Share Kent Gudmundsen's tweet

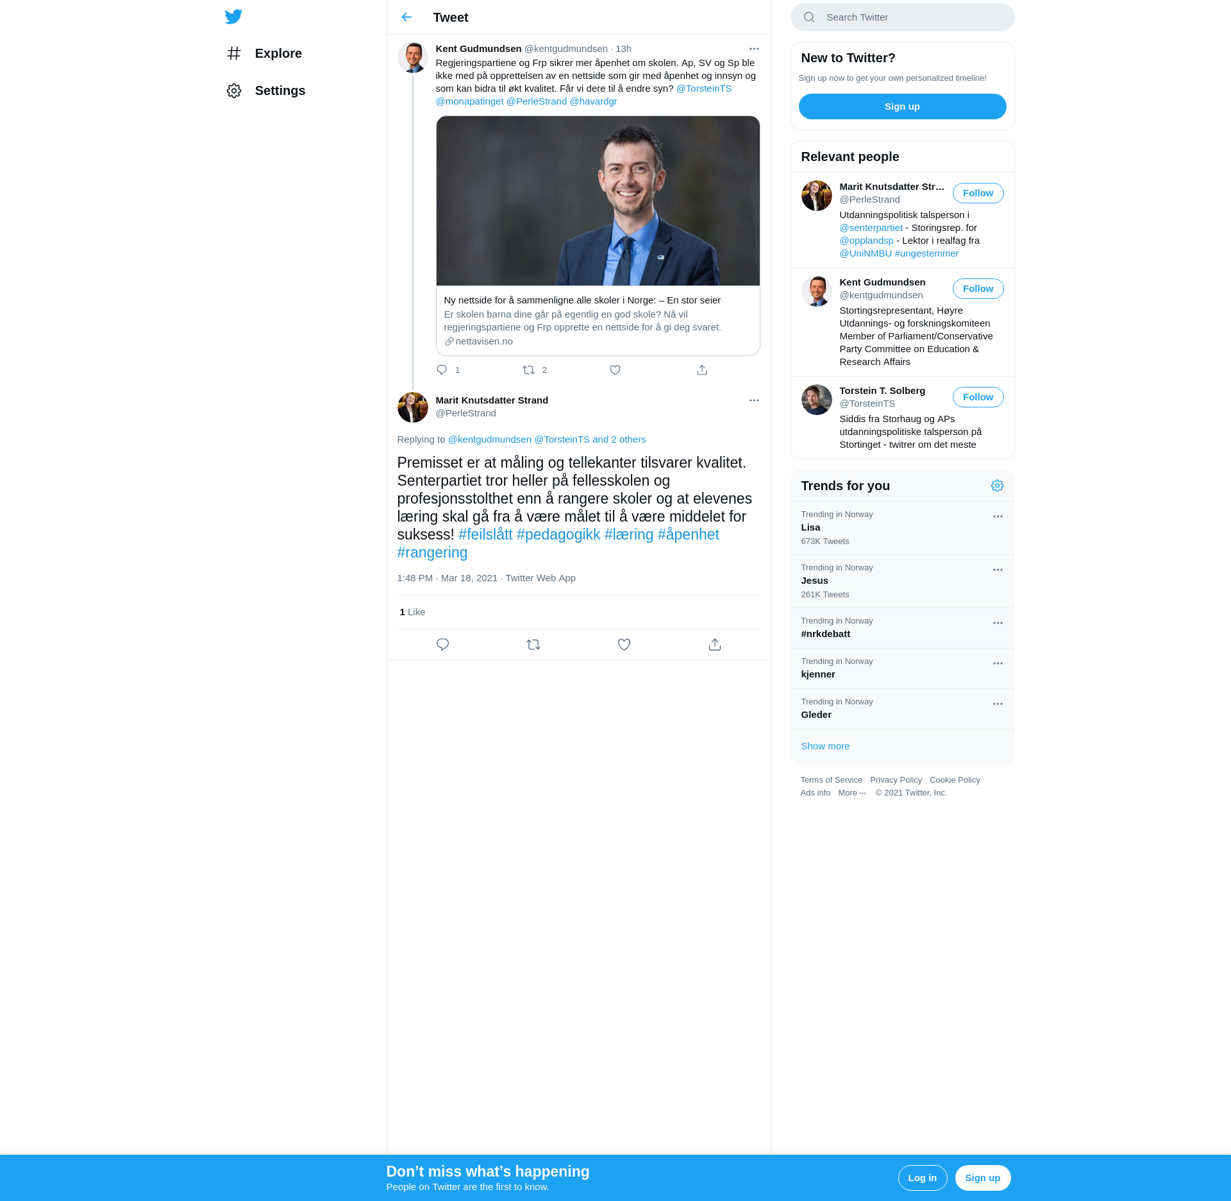pyautogui.click(x=702, y=370)
